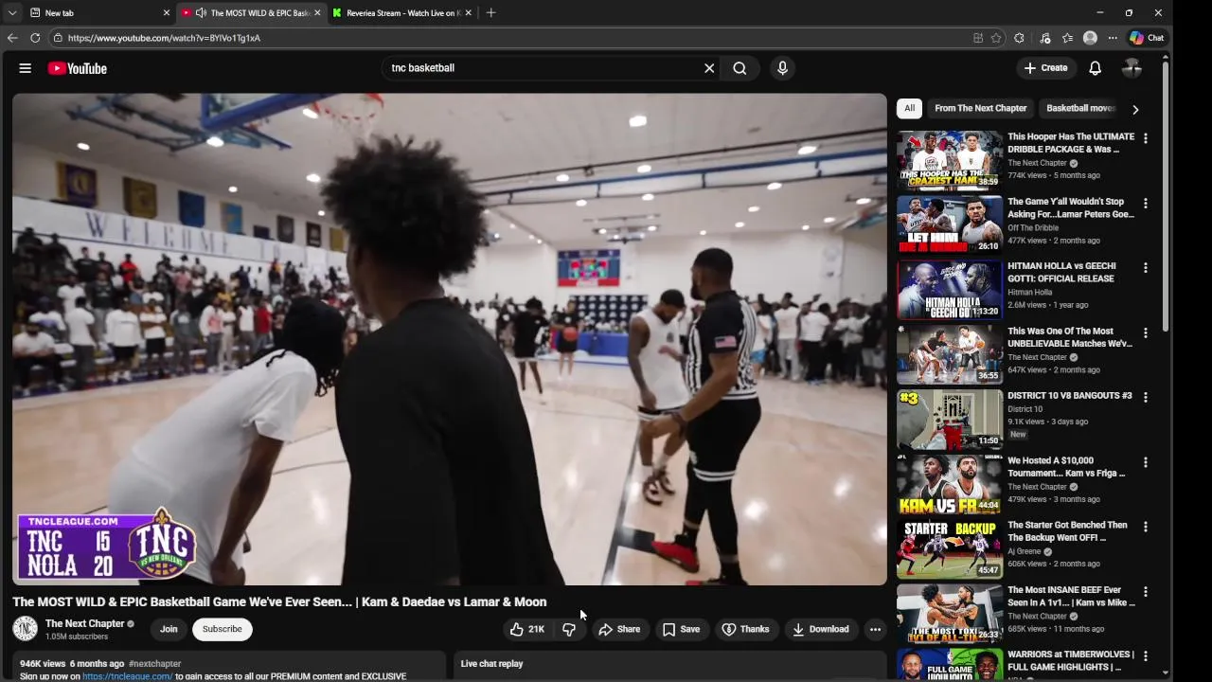Open the browser profile avatar
The image size is (1212, 682).
click(1090, 38)
